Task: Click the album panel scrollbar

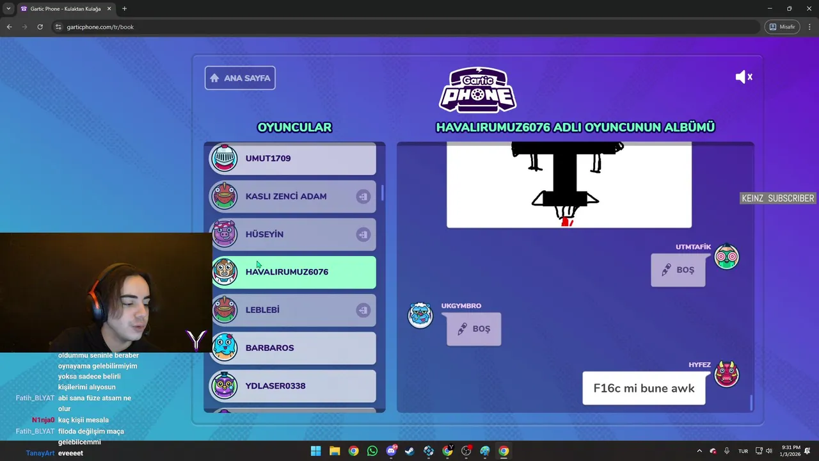Action: tap(751, 403)
